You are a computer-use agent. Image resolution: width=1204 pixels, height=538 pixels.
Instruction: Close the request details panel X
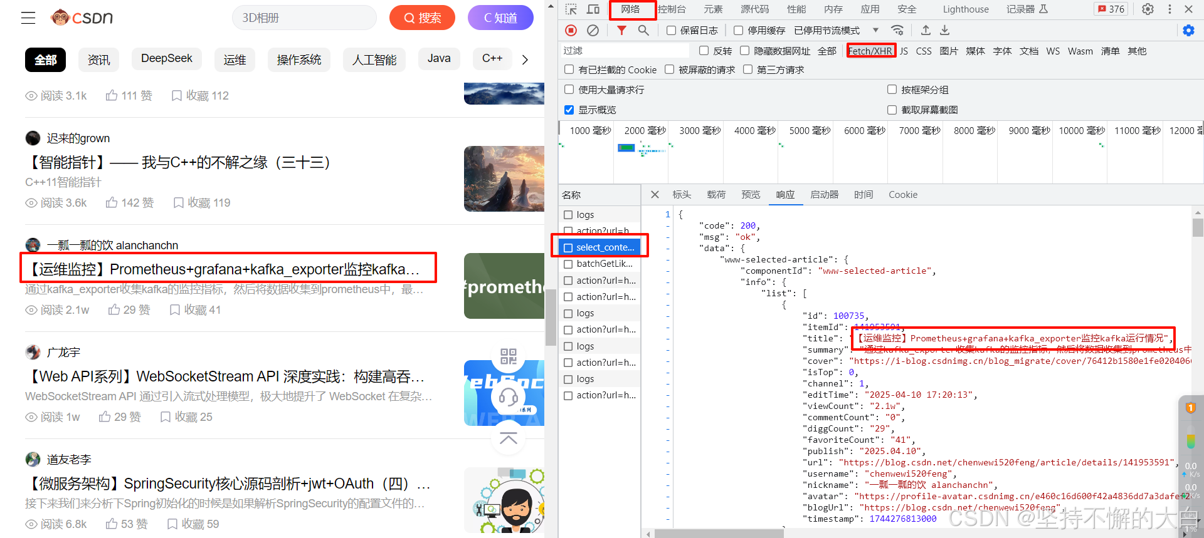[655, 195]
